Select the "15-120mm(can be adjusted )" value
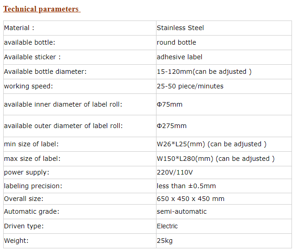297x252 pixels. click(x=204, y=72)
